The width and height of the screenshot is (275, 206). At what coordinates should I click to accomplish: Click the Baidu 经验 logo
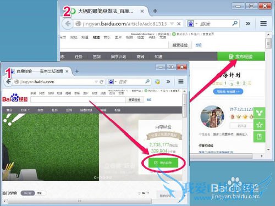15,98
